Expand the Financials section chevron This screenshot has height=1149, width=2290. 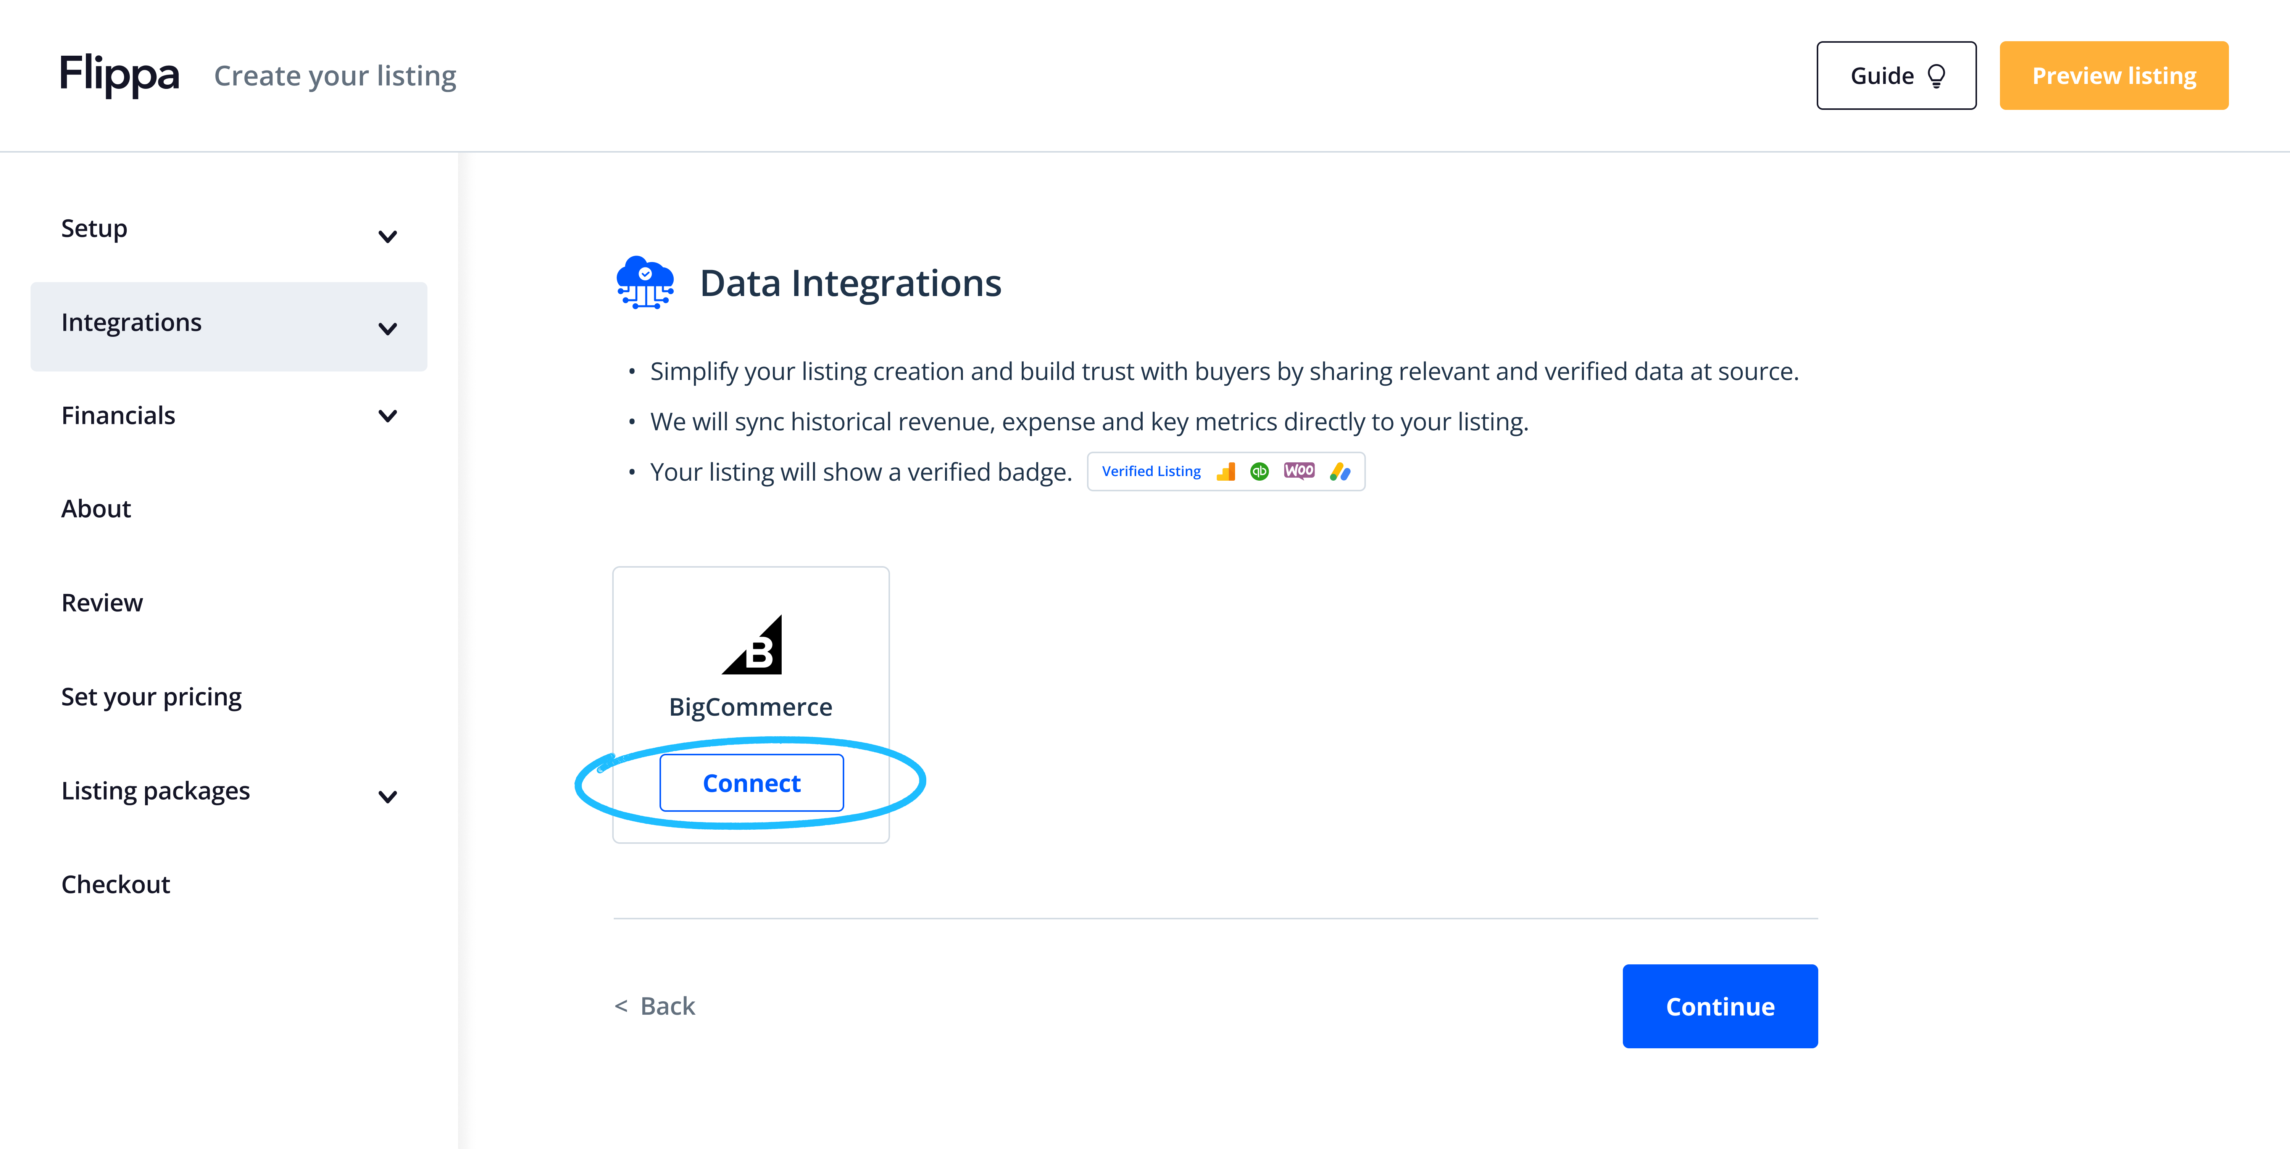coord(388,416)
